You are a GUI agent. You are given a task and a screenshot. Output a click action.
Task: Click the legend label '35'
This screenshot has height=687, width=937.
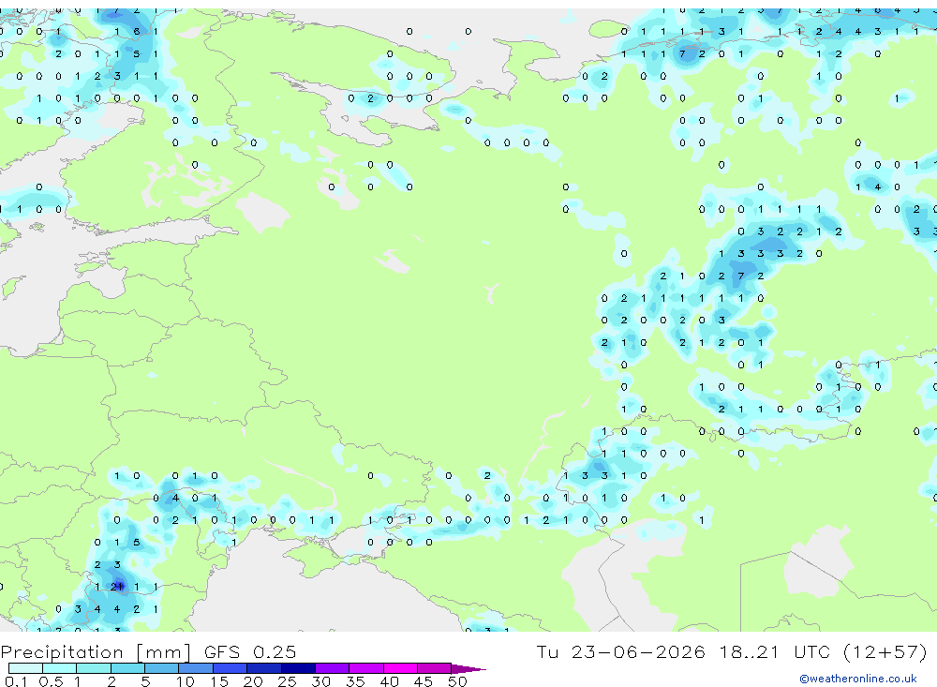[x=355, y=681]
